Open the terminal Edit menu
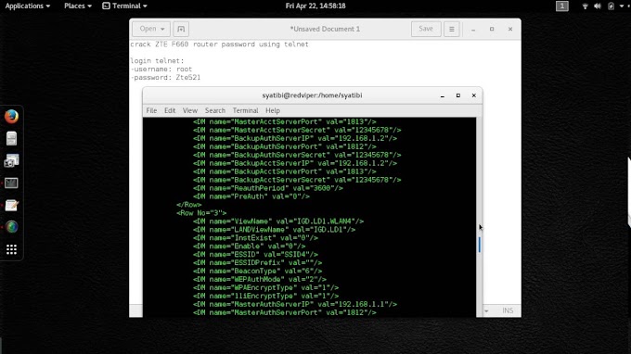This screenshot has height=354, width=631. point(170,110)
